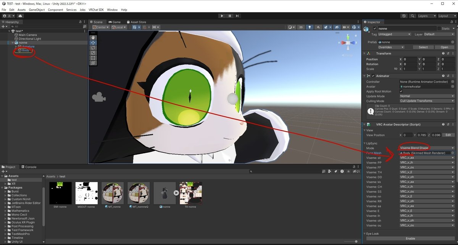Toggle 2D view mode in Scene

click(301, 27)
